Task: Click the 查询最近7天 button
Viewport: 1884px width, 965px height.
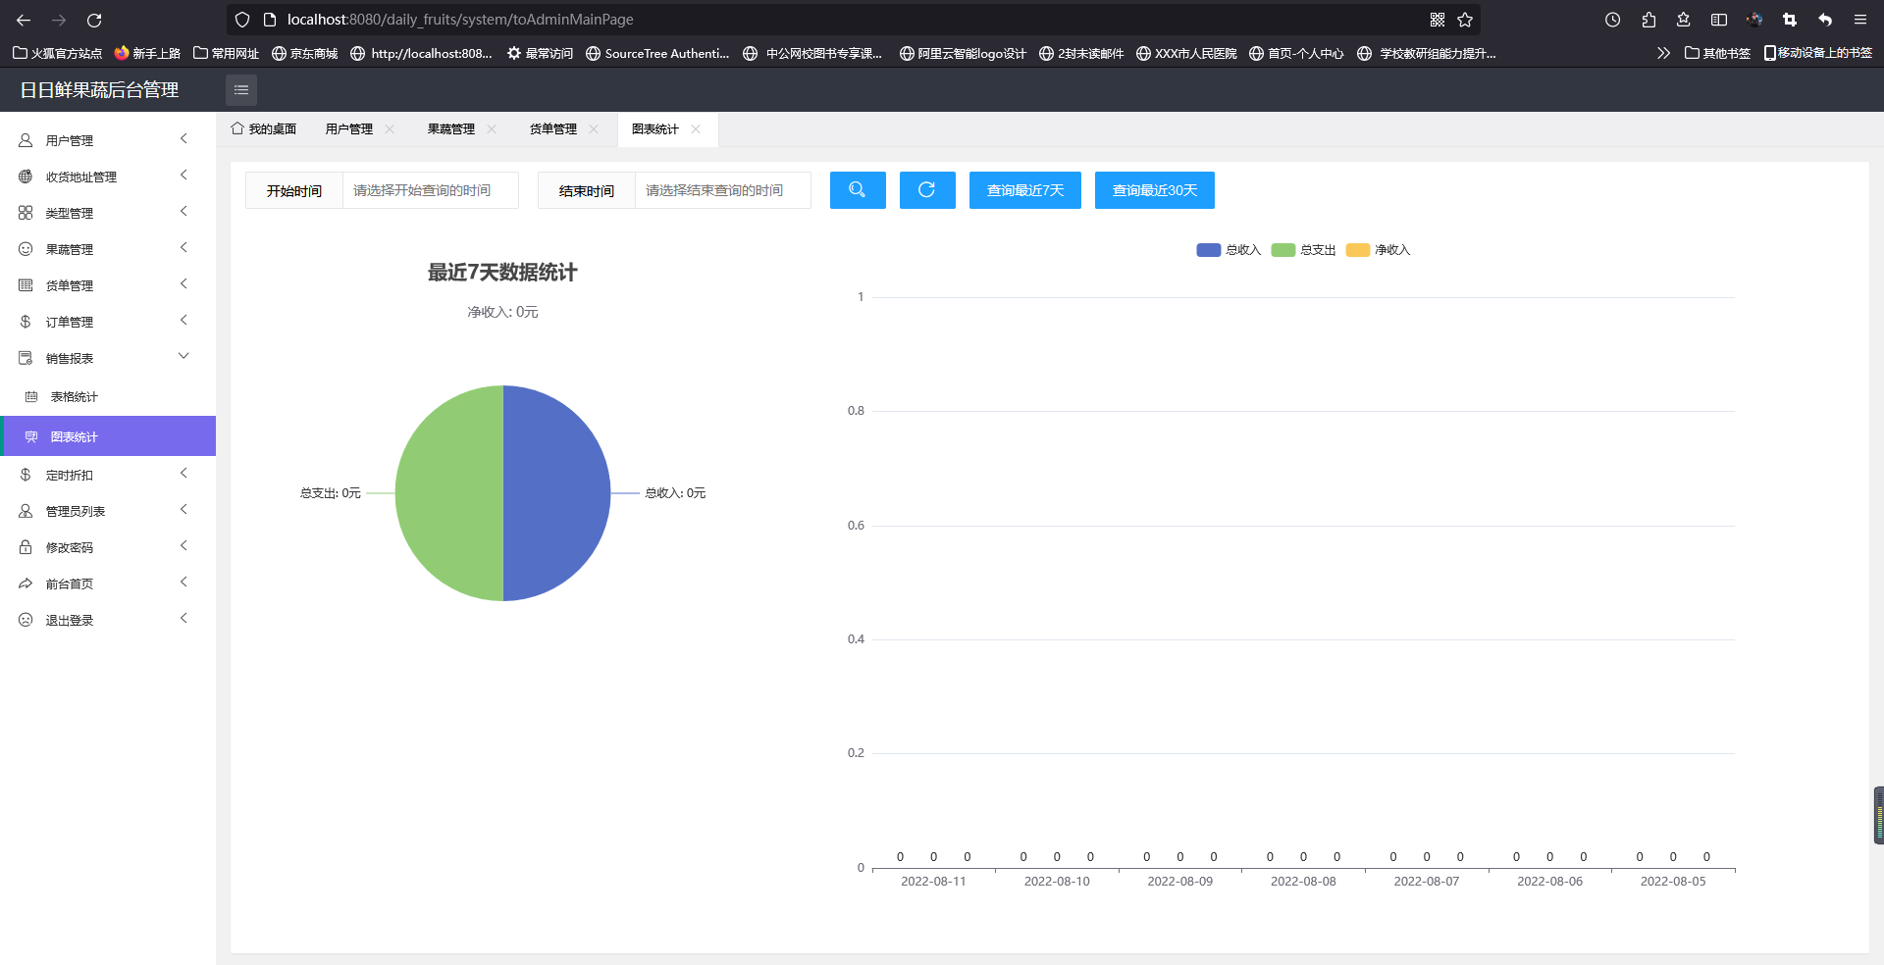Action: tap(1024, 189)
